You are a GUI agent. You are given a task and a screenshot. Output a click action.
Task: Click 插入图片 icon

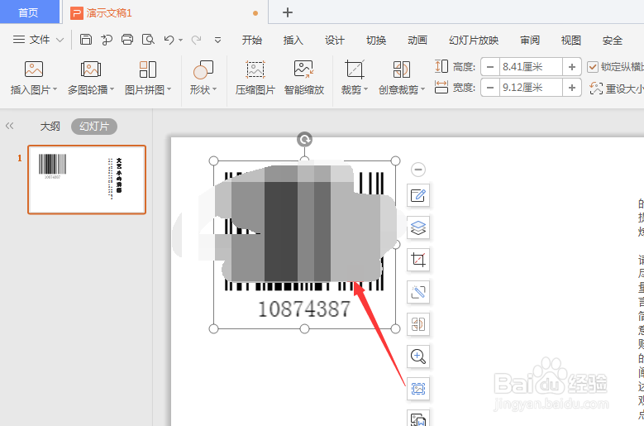(34, 69)
